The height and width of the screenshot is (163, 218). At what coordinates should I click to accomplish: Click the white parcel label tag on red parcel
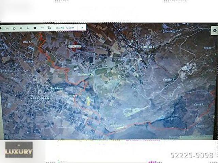(x=75, y=46)
